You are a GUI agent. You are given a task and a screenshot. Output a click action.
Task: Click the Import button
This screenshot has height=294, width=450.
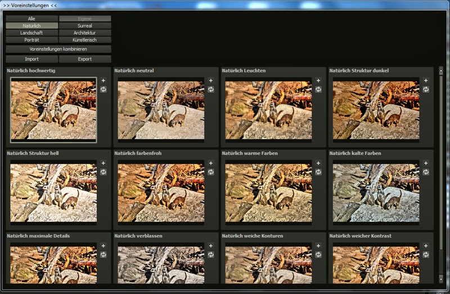tap(31, 59)
